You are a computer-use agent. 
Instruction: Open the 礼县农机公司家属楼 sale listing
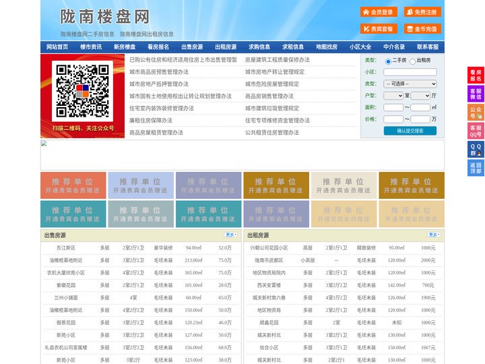[x=66, y=348]
